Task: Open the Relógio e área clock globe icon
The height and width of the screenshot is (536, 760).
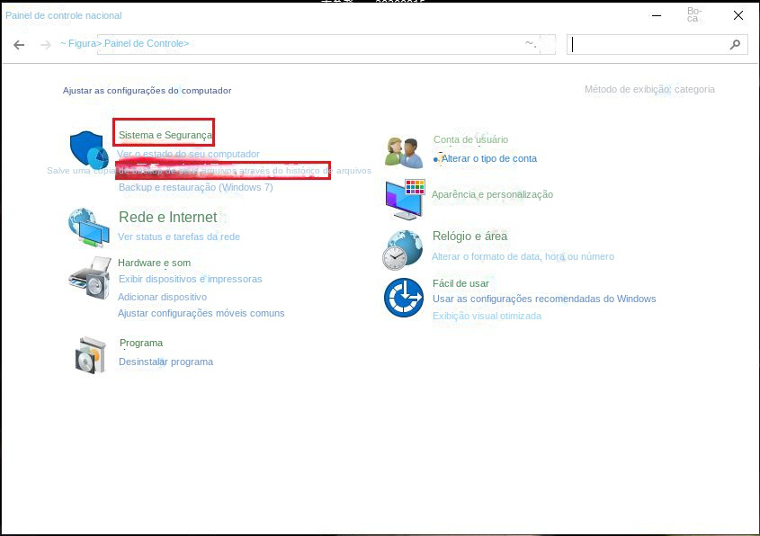Action: [x=403, y=250]
